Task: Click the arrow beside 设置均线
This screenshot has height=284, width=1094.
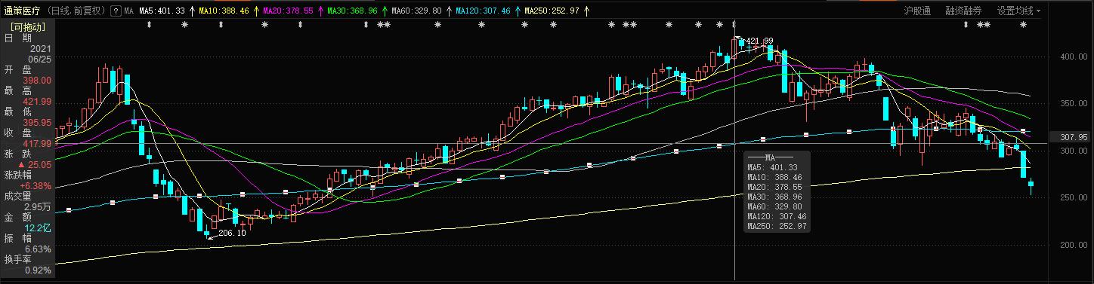Action: click(1038, 11)
